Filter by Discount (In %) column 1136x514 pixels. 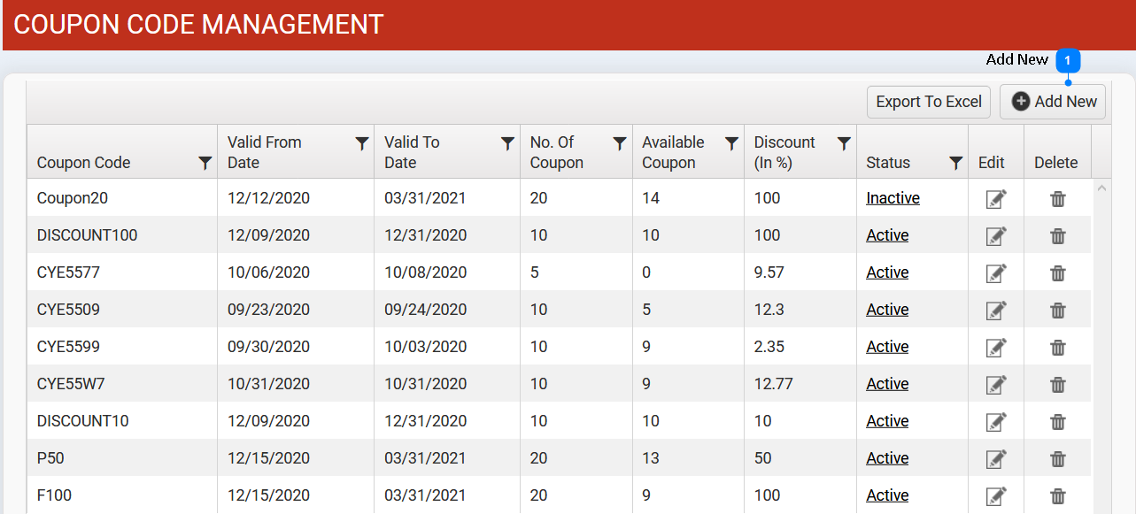point(844,143)
